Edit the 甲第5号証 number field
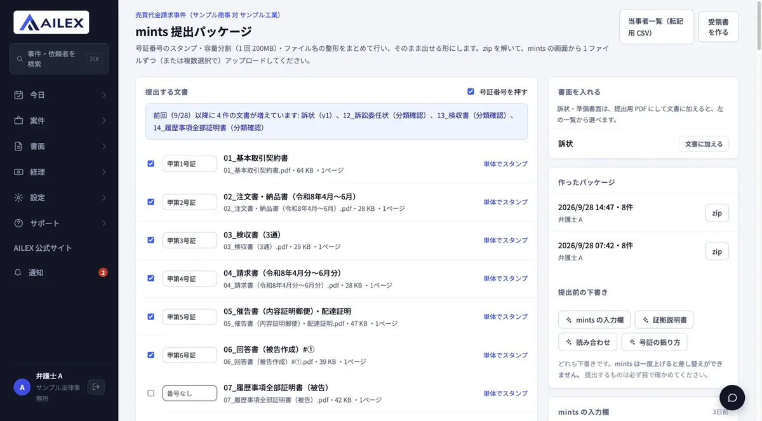Viewport: 762px width, 421px height. (x=190, y=316)
